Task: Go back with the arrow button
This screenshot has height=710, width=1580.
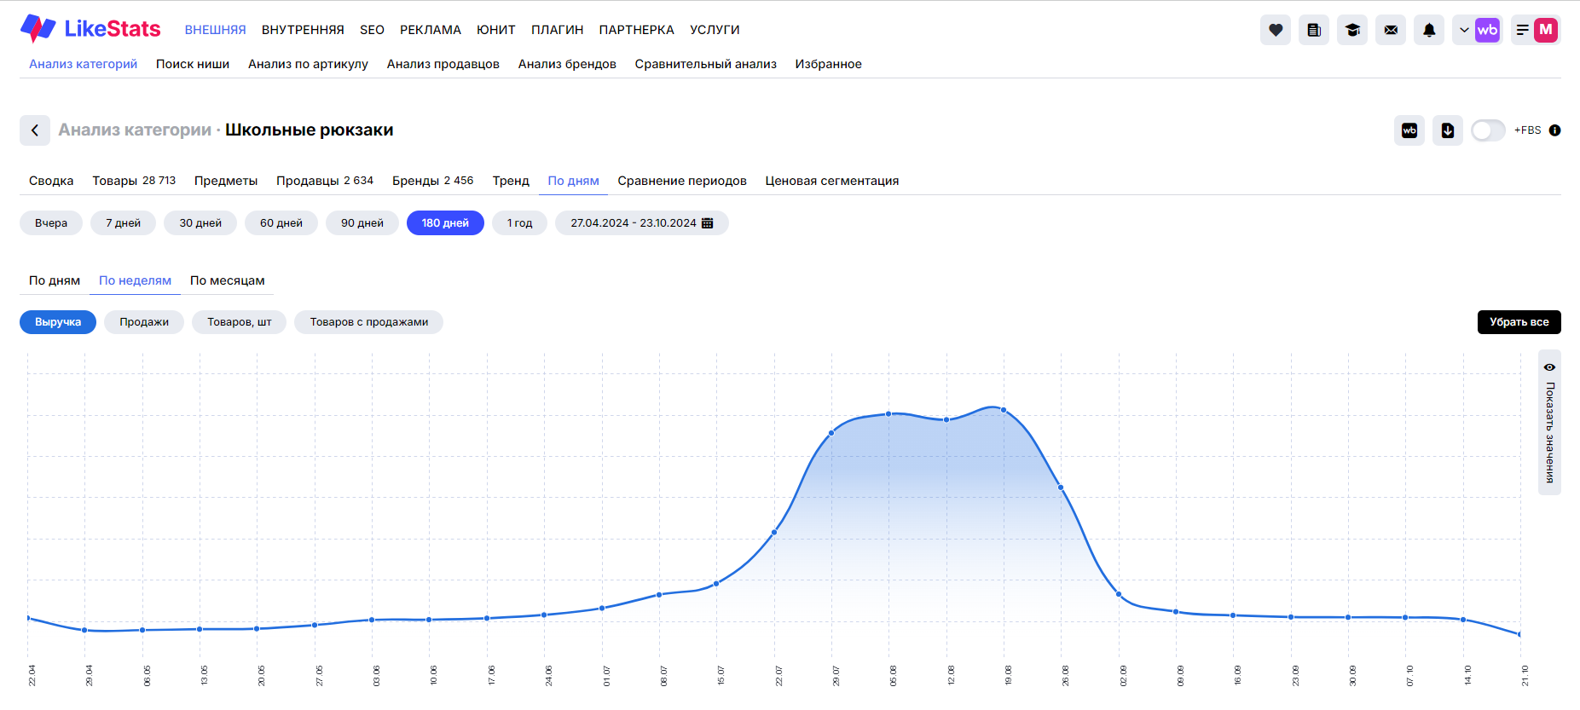Action: (35, 130)
